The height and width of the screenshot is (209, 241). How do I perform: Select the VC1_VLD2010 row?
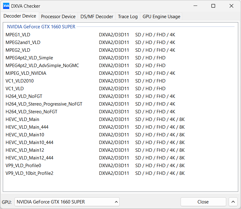[120, 81]
